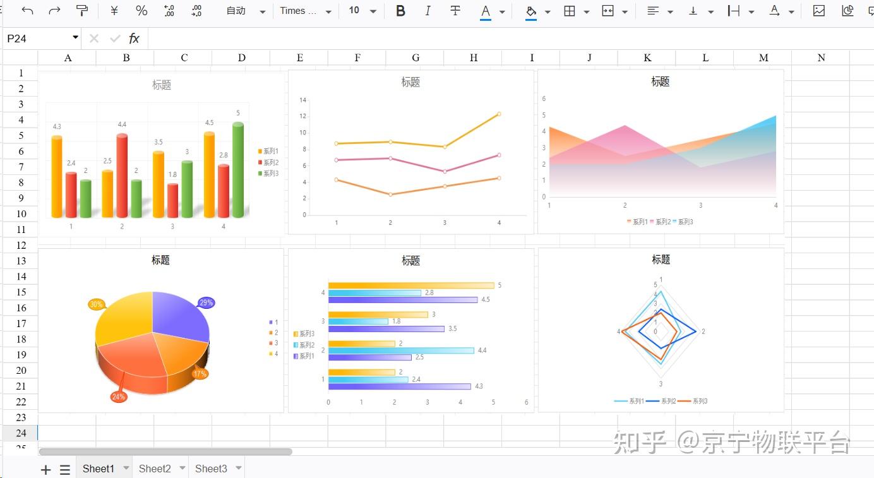Expand merge cells dropdown arrow
The width and height of the screenshot is (874, 478).
tap(625, 12)
